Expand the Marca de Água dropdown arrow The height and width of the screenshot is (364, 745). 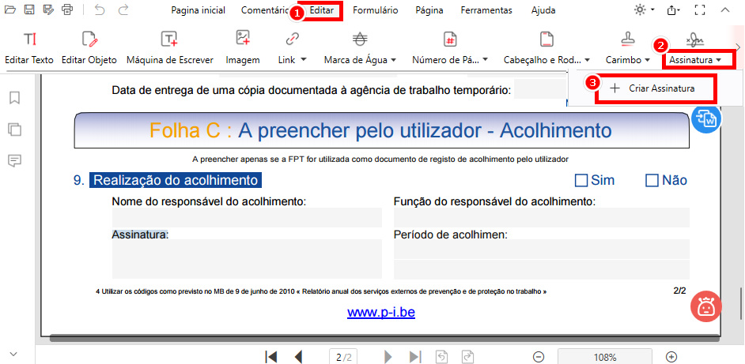click(x=393, y=60)
